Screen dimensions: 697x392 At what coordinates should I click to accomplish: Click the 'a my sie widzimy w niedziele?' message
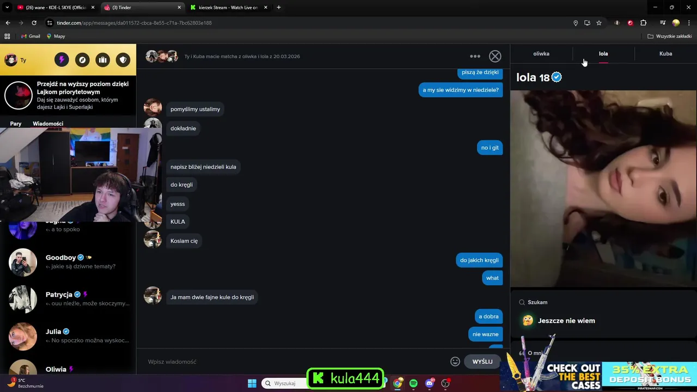click(461, 90)
